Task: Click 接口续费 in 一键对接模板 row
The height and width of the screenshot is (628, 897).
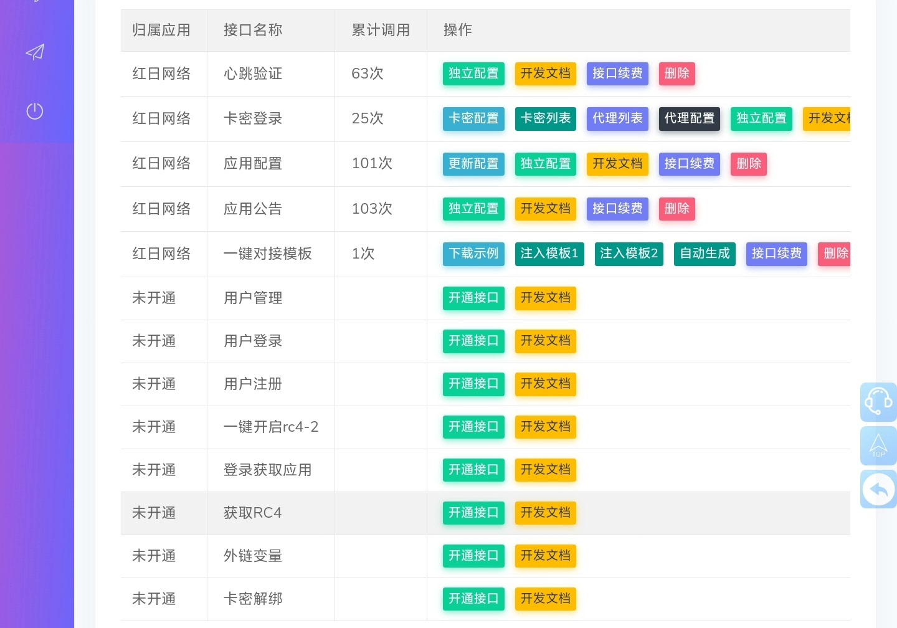Action: pos(777,254)
